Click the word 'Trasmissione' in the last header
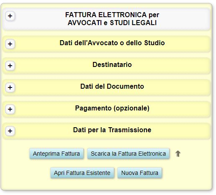This screenshot has width=216, height=195. pyautogui.click(x=130, y=130)
